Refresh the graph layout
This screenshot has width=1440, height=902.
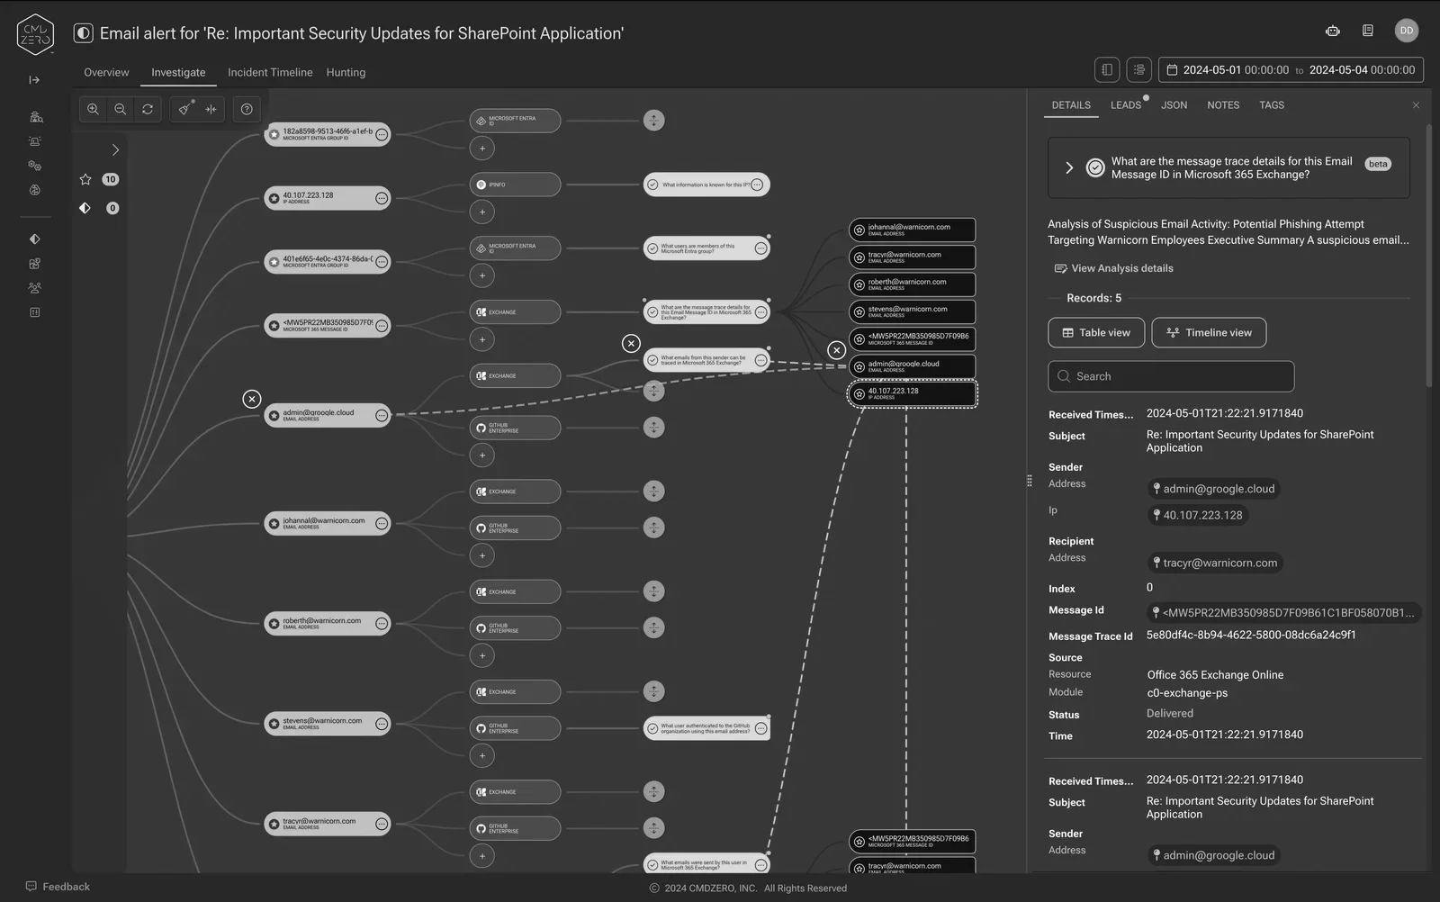coord(148,109)
